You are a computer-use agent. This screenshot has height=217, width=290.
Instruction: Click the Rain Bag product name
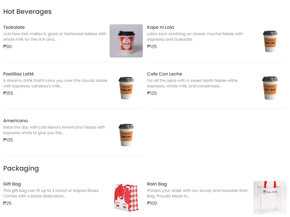click(157, 184)
